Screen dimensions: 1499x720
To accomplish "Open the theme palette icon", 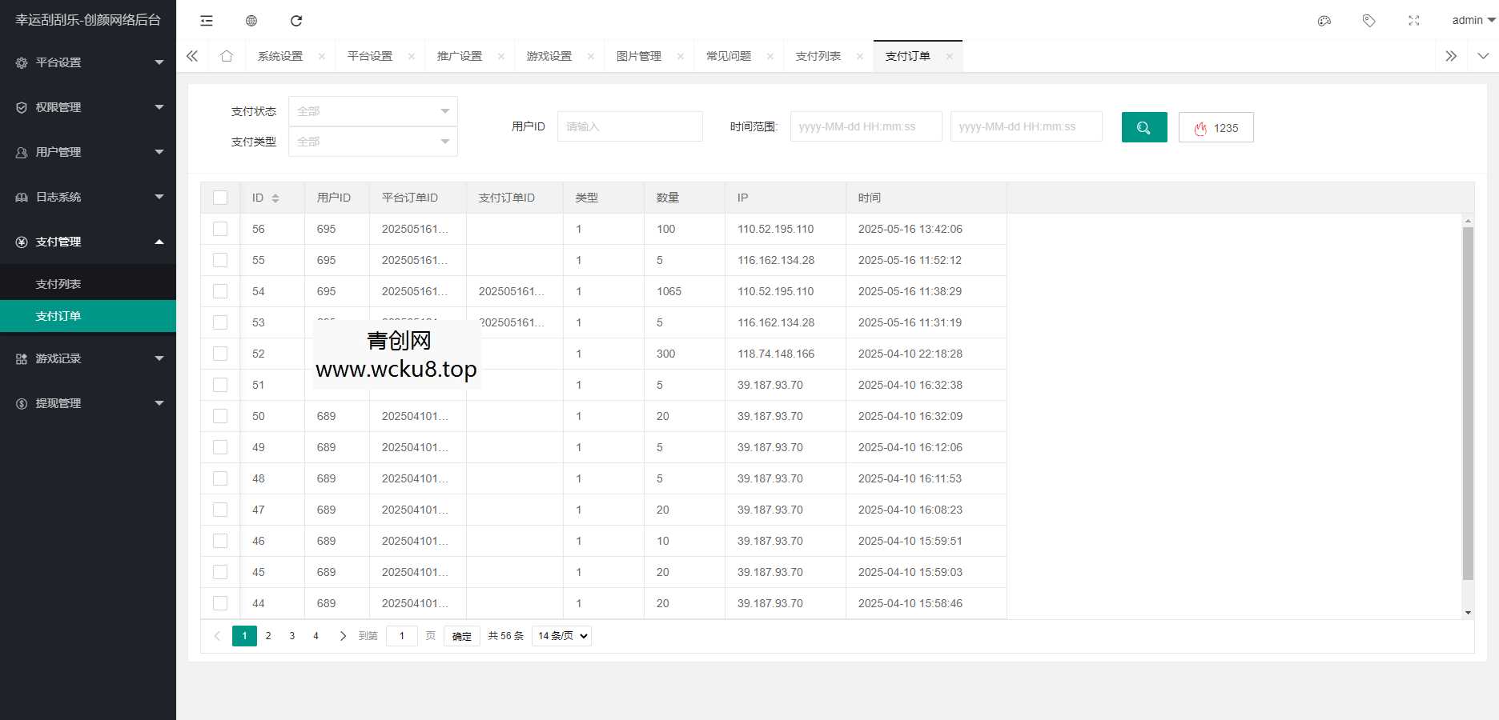I will point(1324,21).
